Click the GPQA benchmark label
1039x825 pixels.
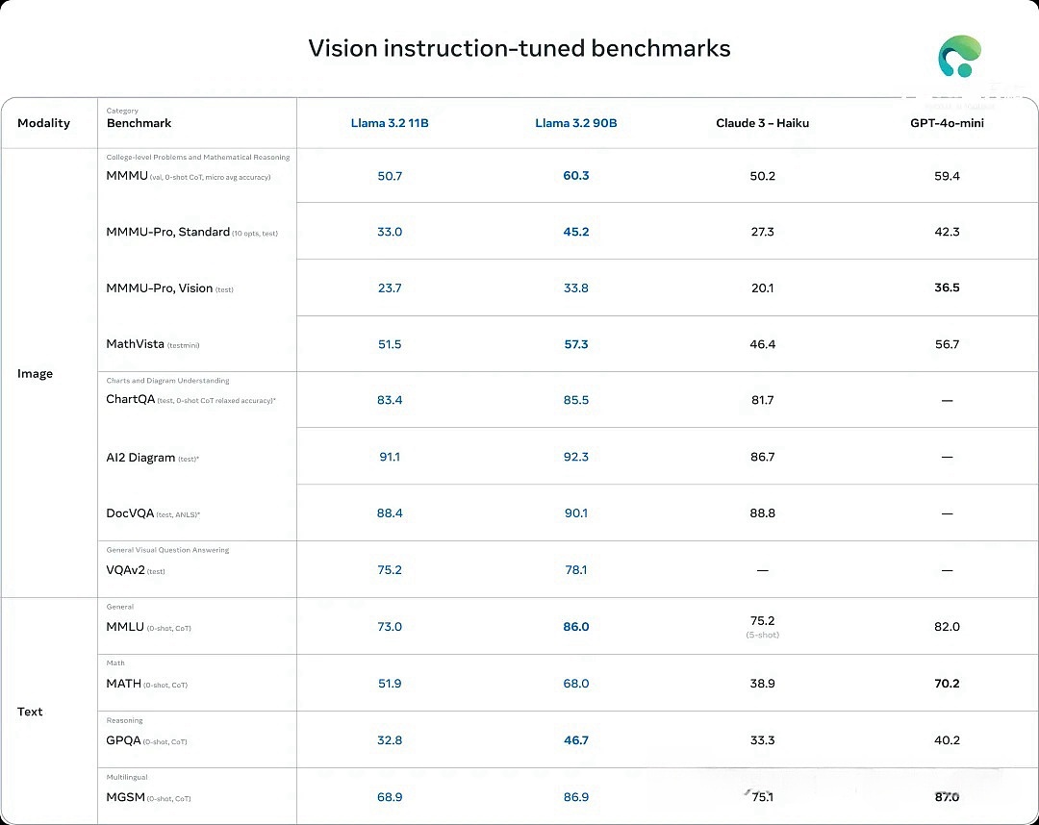coord(123,740)
